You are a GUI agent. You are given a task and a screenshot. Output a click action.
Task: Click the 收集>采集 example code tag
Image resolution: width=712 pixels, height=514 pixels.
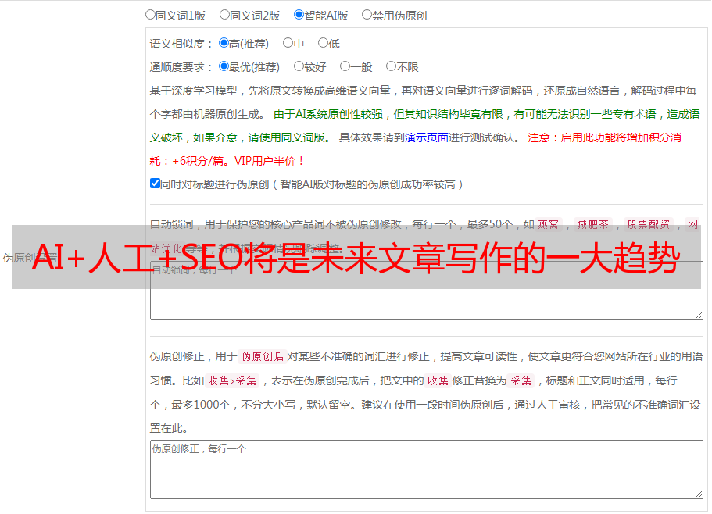(x=232, y=380)
